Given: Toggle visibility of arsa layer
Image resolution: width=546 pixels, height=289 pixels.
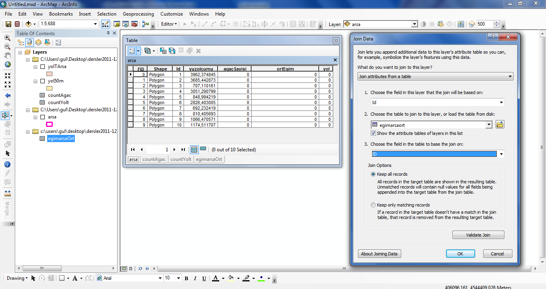Looking at the screenshot, I should point(42,117).
